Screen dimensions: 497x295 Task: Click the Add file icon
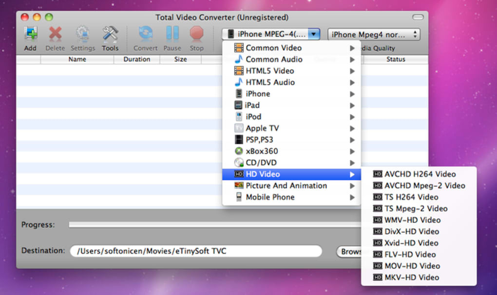click(x=31, y=33)
